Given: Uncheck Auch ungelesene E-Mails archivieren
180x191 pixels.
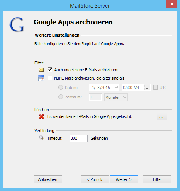Looking at the screenshot, I should tap(50, 70).
